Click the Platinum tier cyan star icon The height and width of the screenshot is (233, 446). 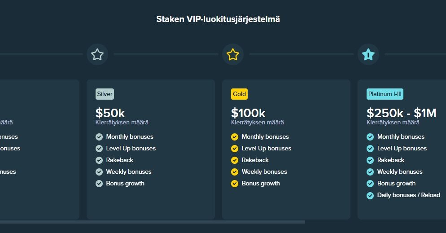click(x=368, y=54)
